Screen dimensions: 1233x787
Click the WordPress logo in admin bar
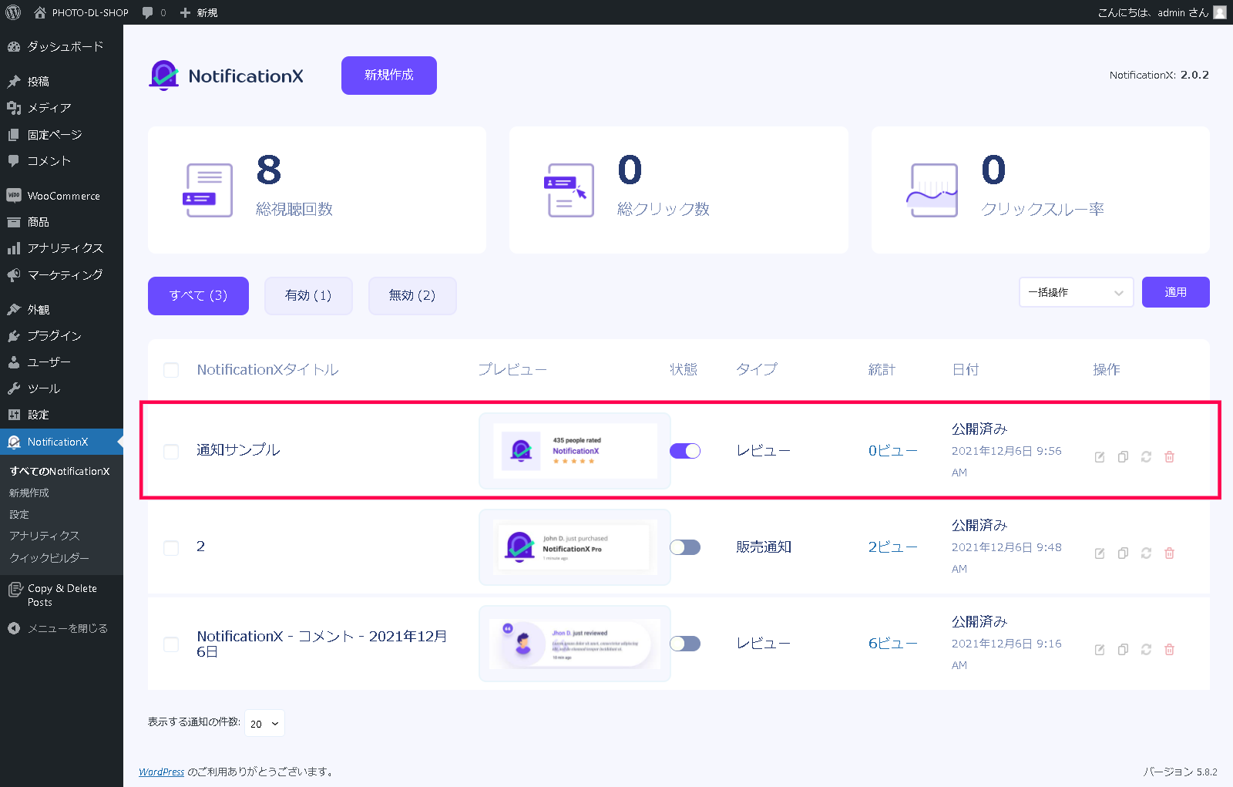click(x=13, y=12)
